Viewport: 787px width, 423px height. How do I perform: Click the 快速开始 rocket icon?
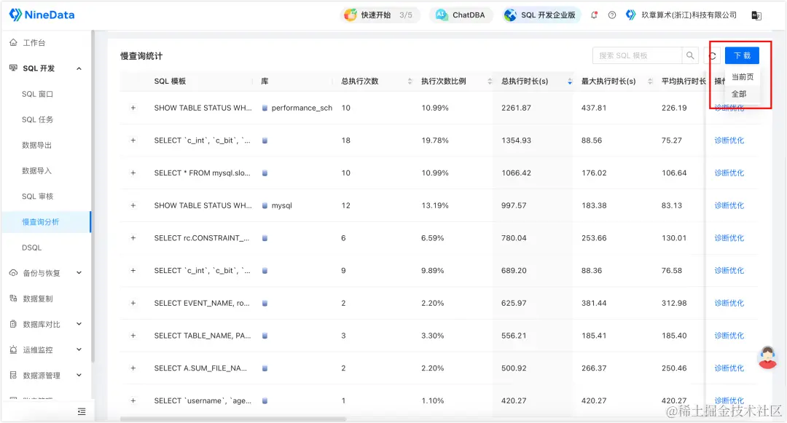(351, 15)
